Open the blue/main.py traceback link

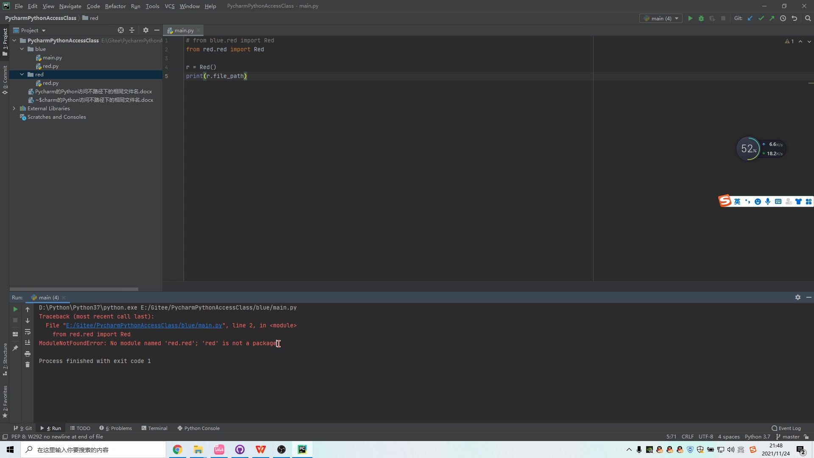click(144, 326)
